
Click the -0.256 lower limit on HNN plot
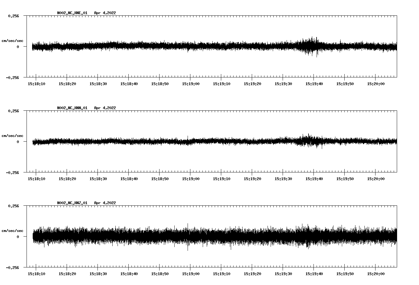tap(12, 172)
